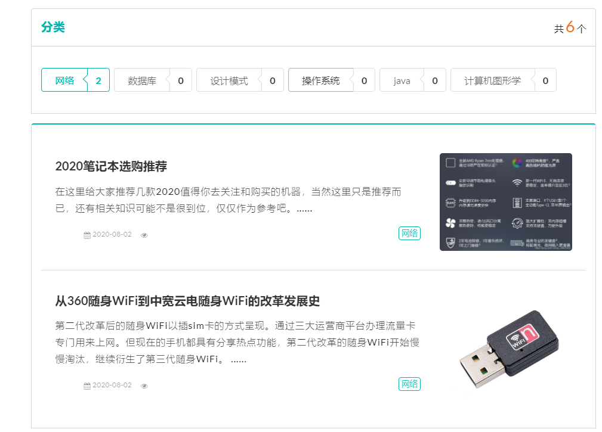Click the calendar icon on the laptop article

(86, 235)
